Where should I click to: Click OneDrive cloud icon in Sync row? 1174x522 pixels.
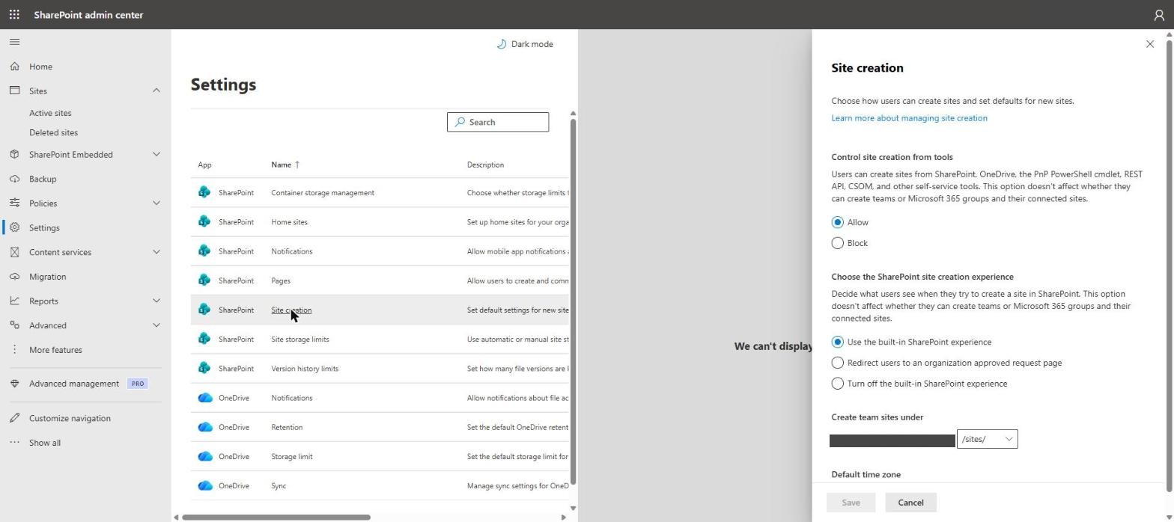[x=204, y=485]
